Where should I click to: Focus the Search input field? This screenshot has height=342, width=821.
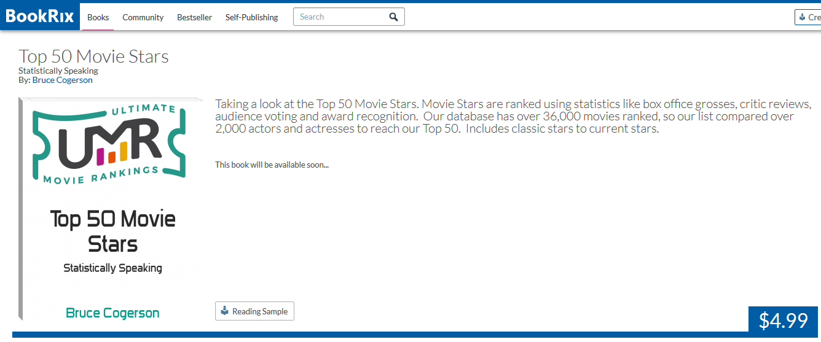340,17
